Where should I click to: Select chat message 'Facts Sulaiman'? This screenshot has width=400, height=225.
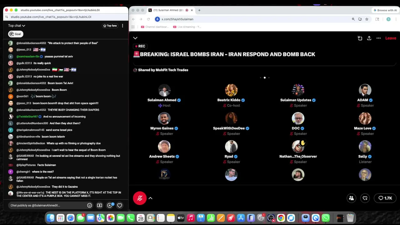point(47,165)
